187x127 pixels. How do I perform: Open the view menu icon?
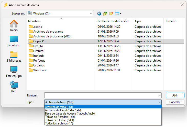click(118, 13)
